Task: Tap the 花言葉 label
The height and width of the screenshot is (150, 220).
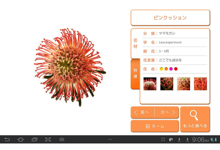Action: pos(149,60)
